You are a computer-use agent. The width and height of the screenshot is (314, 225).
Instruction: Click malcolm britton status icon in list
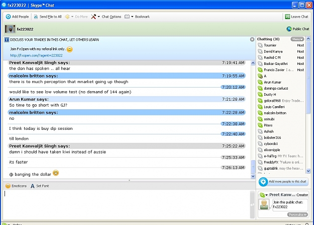coord(260,113)
